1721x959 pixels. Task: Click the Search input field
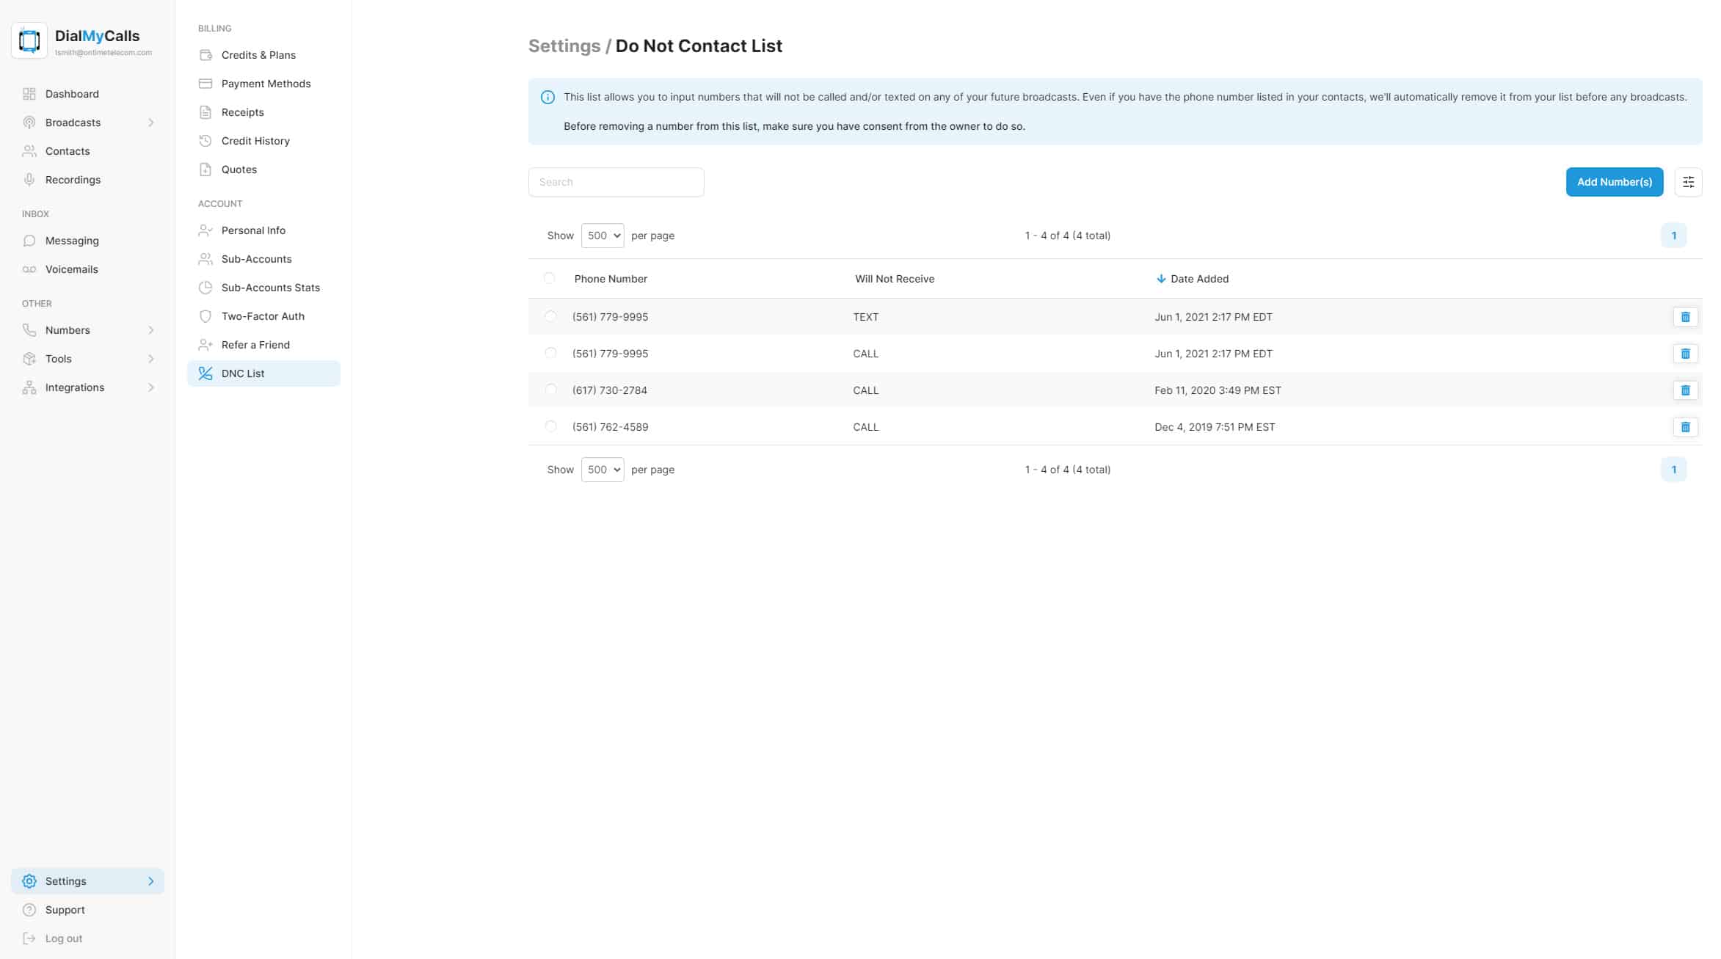616,182
